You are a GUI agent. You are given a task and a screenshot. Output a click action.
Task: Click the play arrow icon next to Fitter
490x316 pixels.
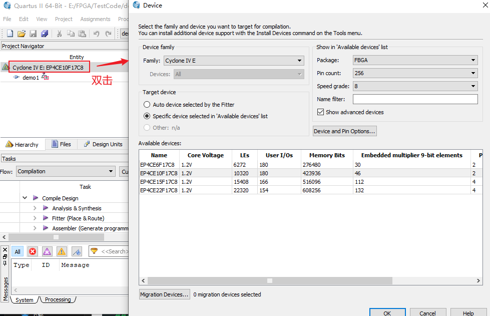pos(46,218)
